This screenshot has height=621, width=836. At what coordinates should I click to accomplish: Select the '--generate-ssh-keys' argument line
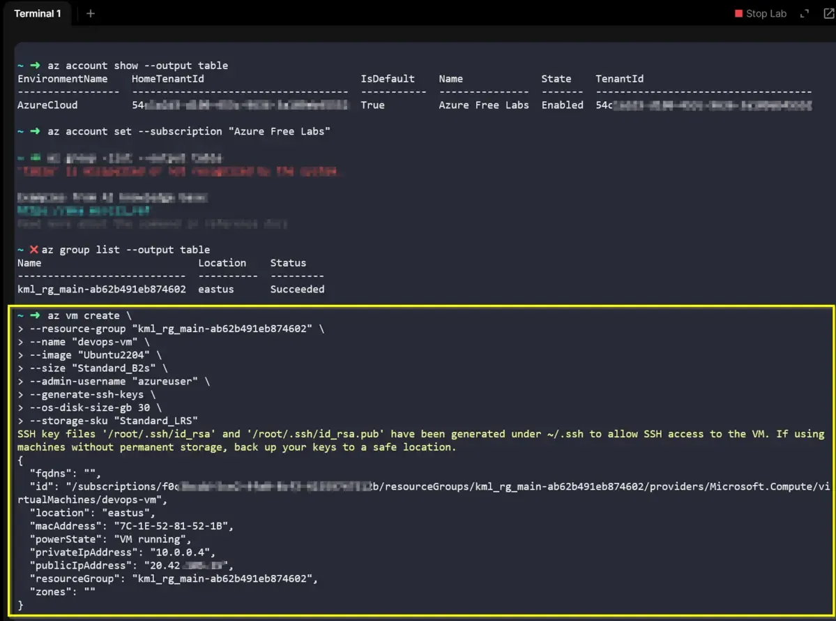86,395
